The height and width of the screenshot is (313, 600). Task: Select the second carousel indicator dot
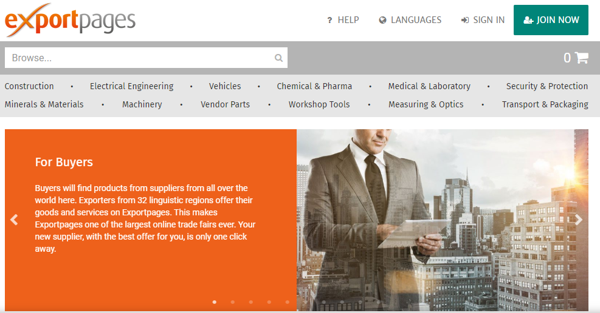click(x=233, y=302)
